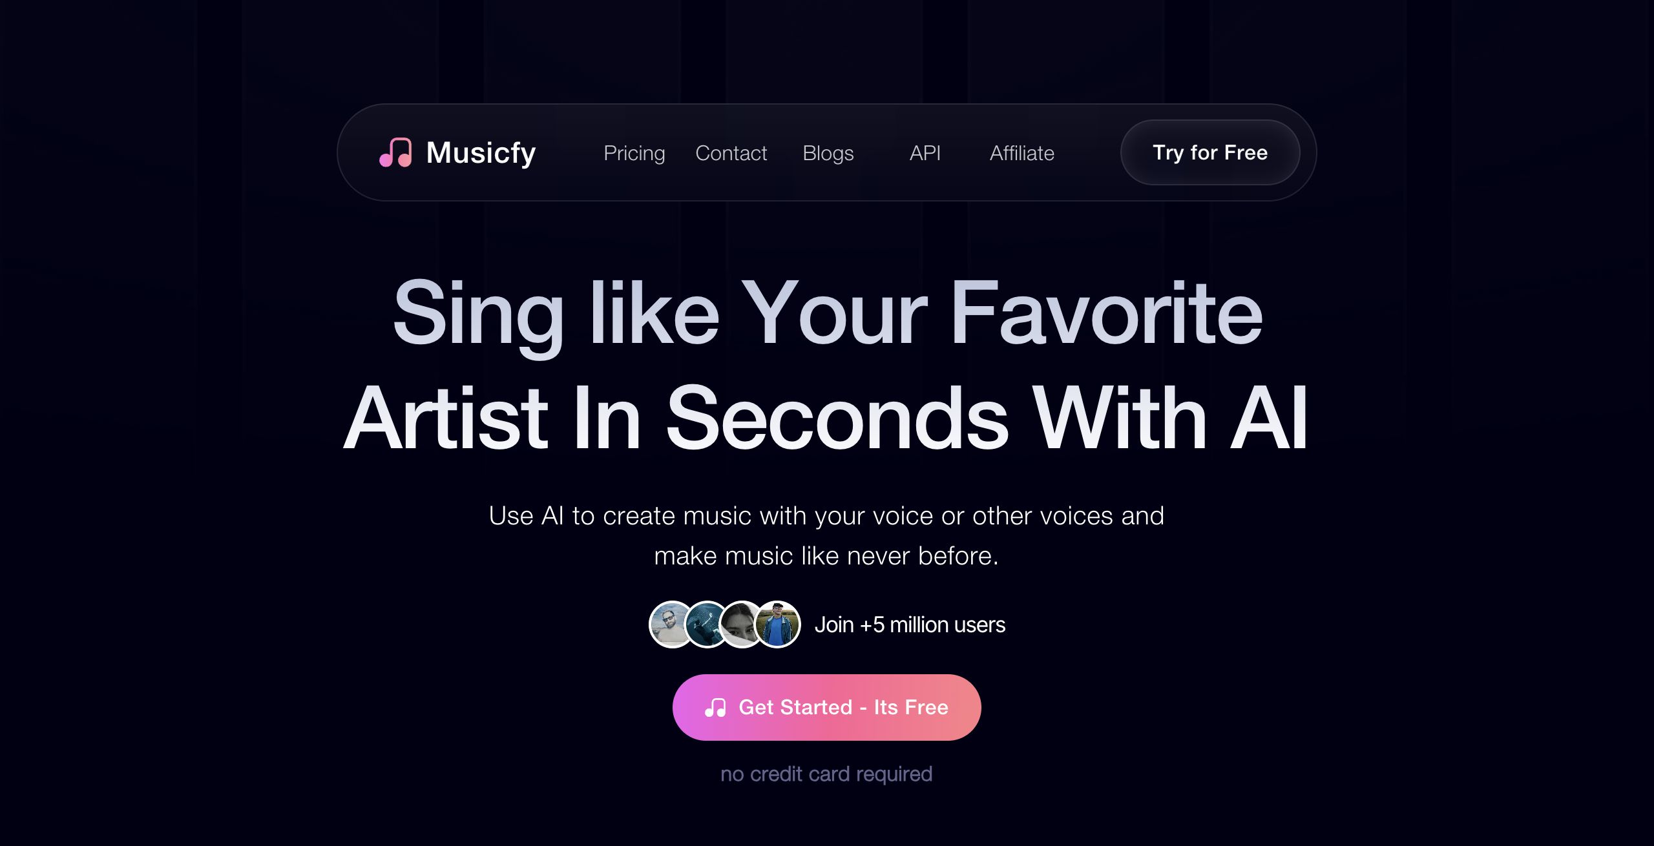Click the 'make music like never before' line
This screenshot has width=1654, height=846.
pyautogui.click(x=826, y=556)
